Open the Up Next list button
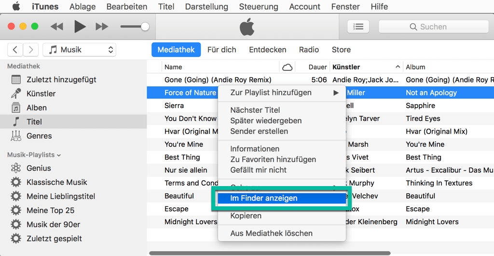This screenshot has height=256, width=494. [358, 27]
